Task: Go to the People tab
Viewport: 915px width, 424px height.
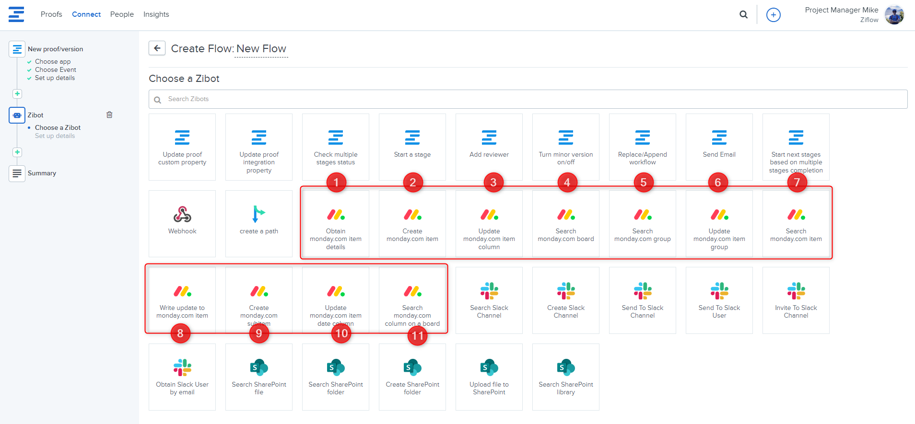Action: pos(122,14)
